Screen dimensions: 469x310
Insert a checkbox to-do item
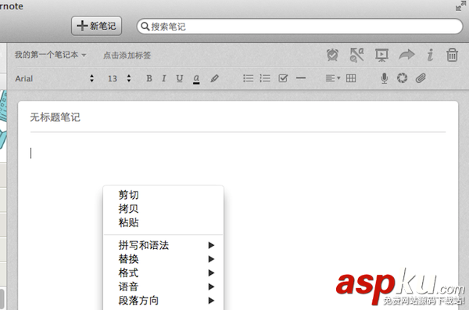tap(283, 78)
